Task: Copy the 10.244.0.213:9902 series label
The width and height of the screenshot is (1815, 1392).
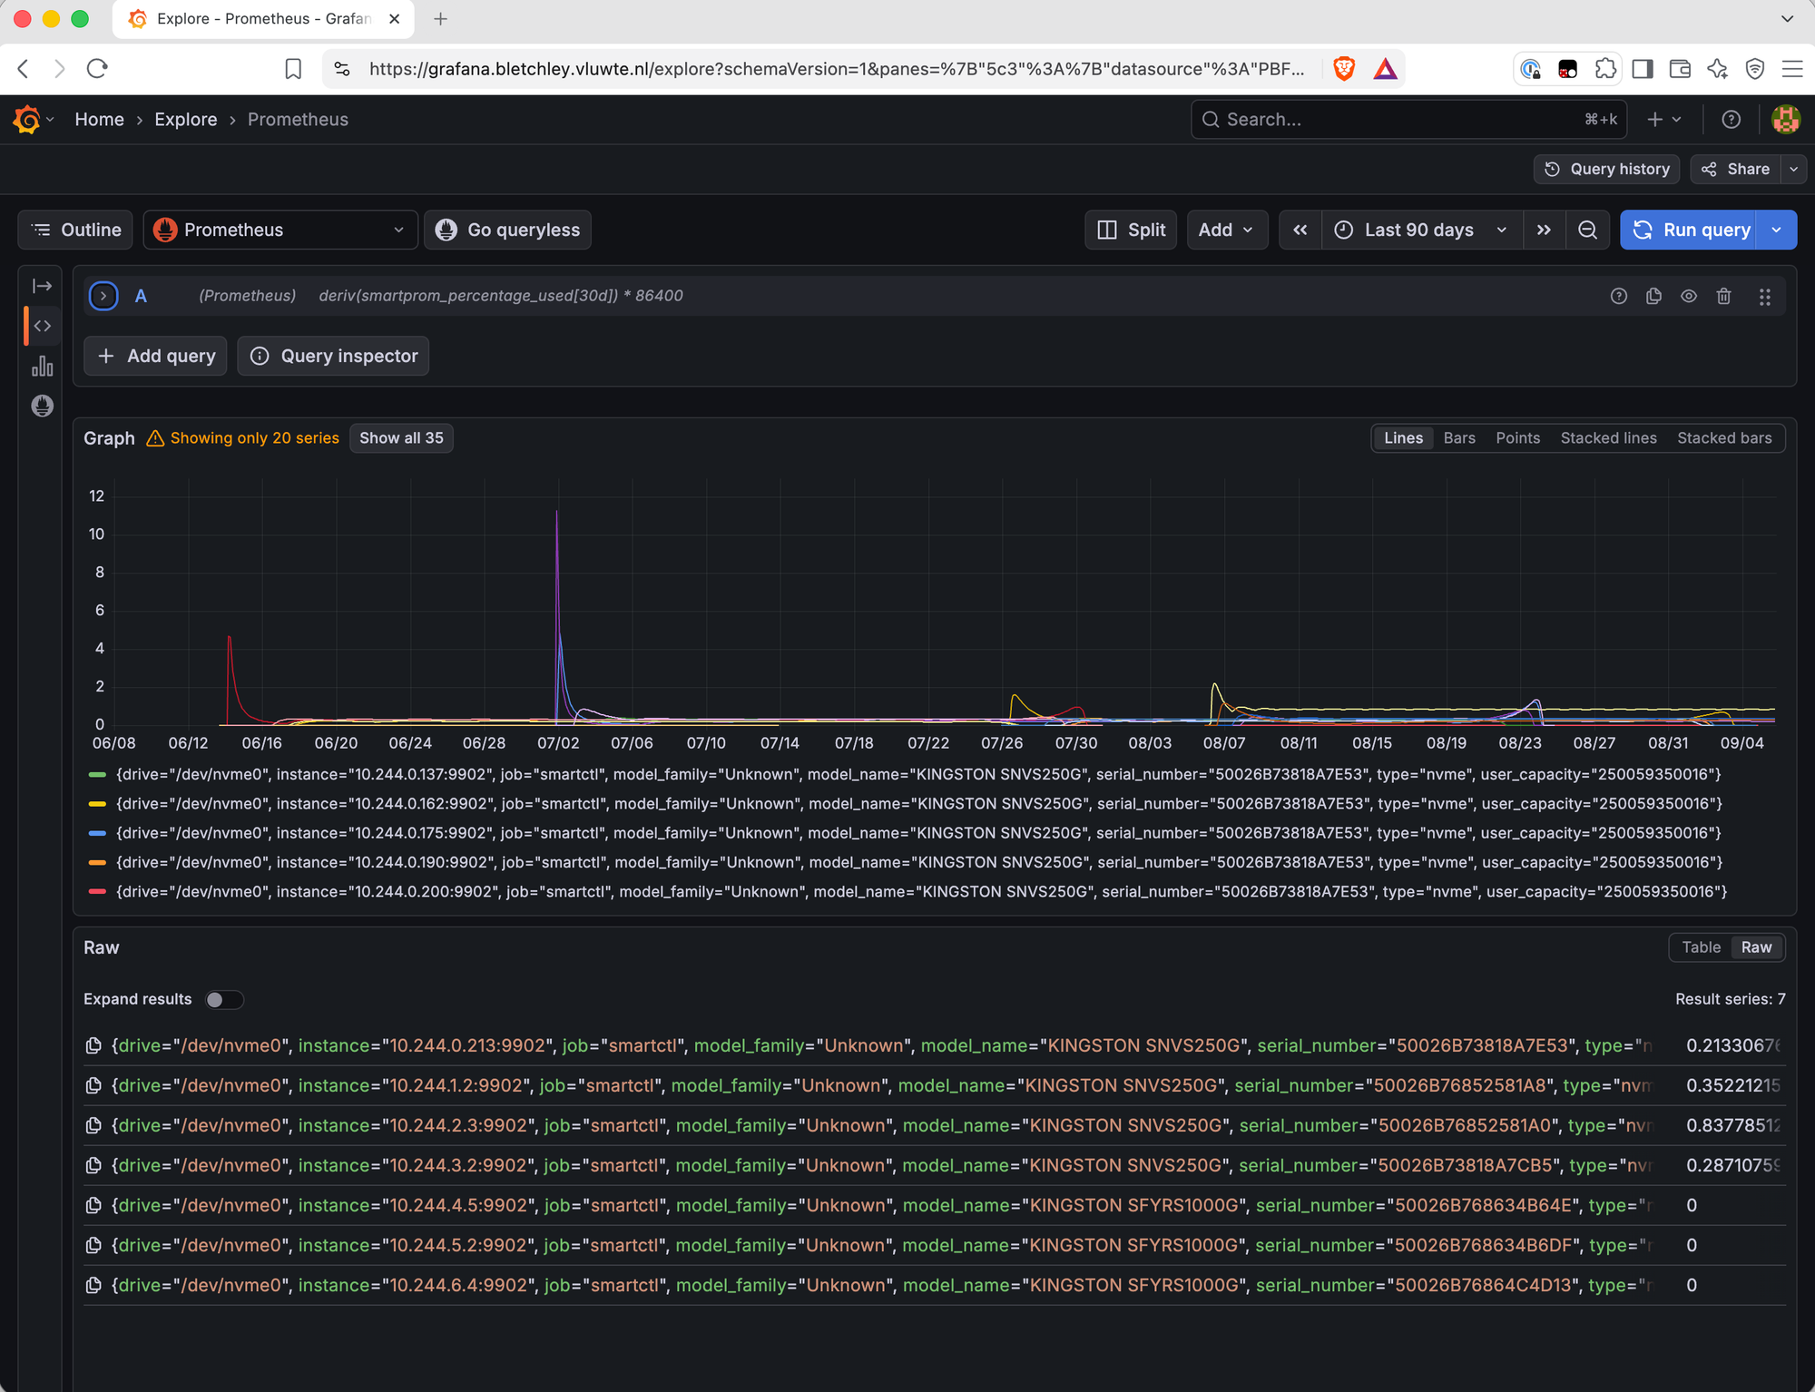Action: [93, 1045]
